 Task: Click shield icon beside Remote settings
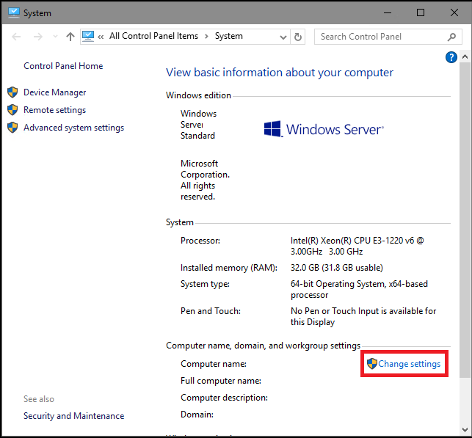tap(12, 110)
